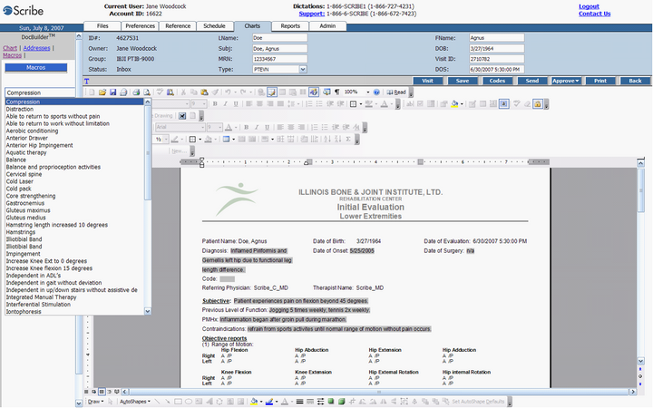Toggle Bold in the top formatting toolbar

point(215,103)
